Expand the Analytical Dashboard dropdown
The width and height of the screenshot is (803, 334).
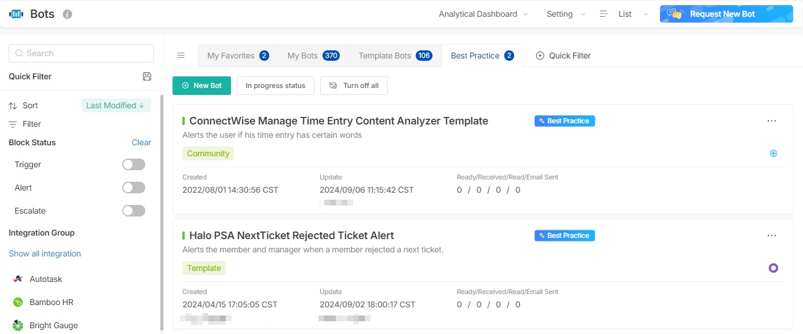(483, 14)
